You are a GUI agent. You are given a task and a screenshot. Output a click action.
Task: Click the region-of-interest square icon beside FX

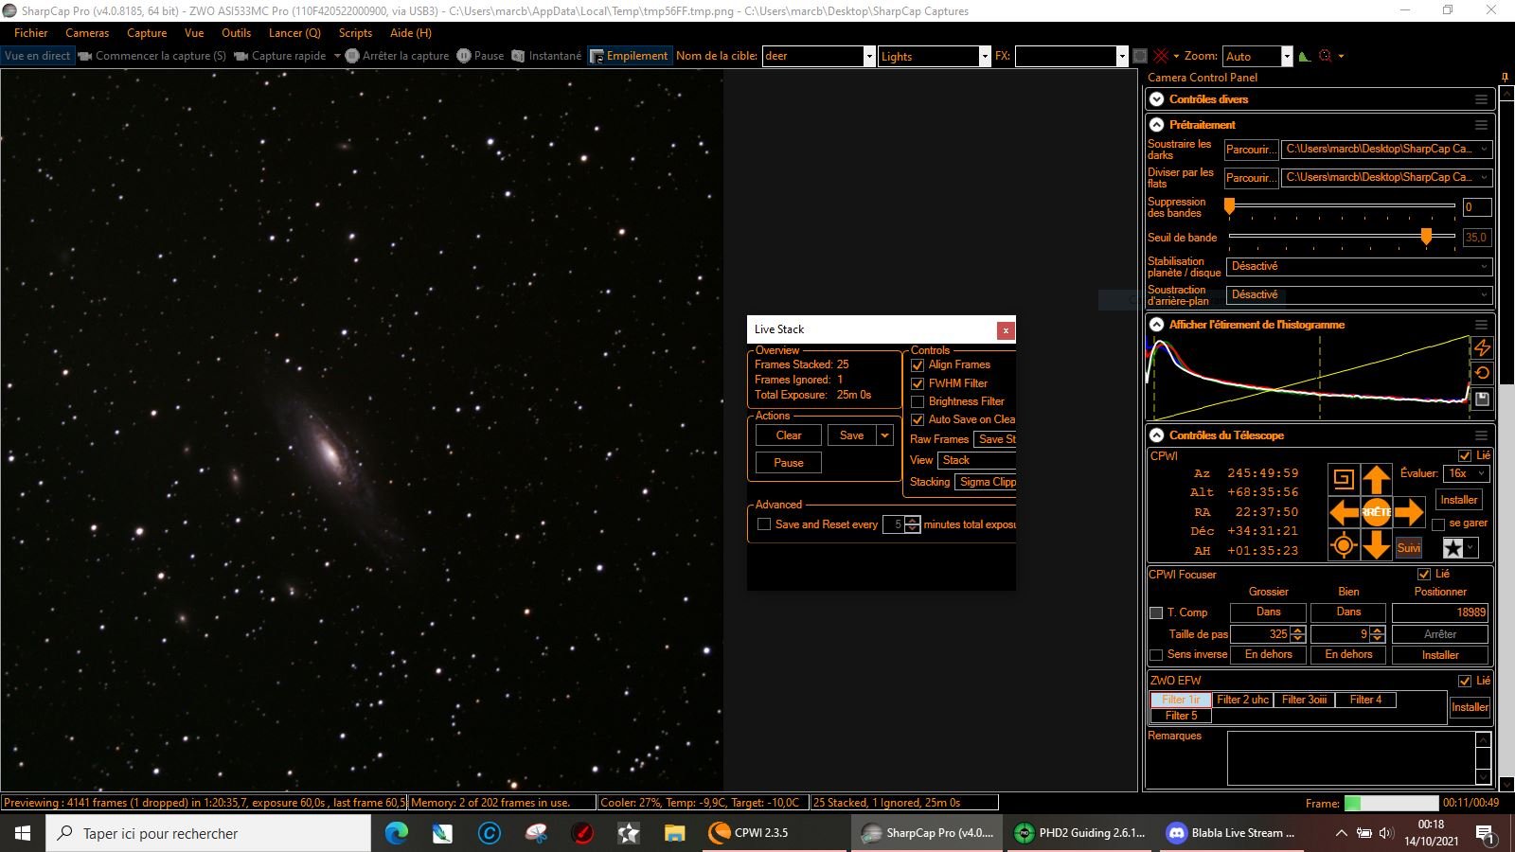pyautogui.click(x=1140, y=56)
